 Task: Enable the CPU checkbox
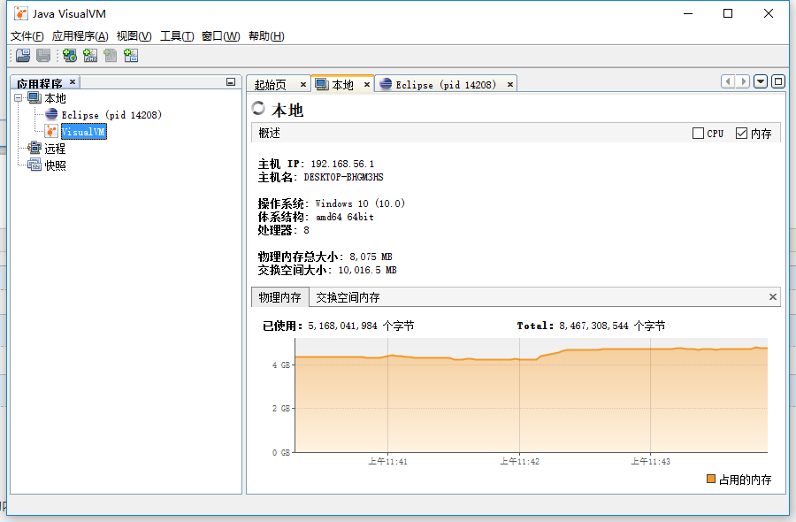698,133
